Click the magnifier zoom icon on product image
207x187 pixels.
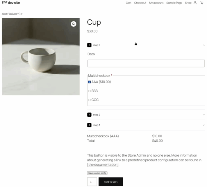(x=74, y=24)
